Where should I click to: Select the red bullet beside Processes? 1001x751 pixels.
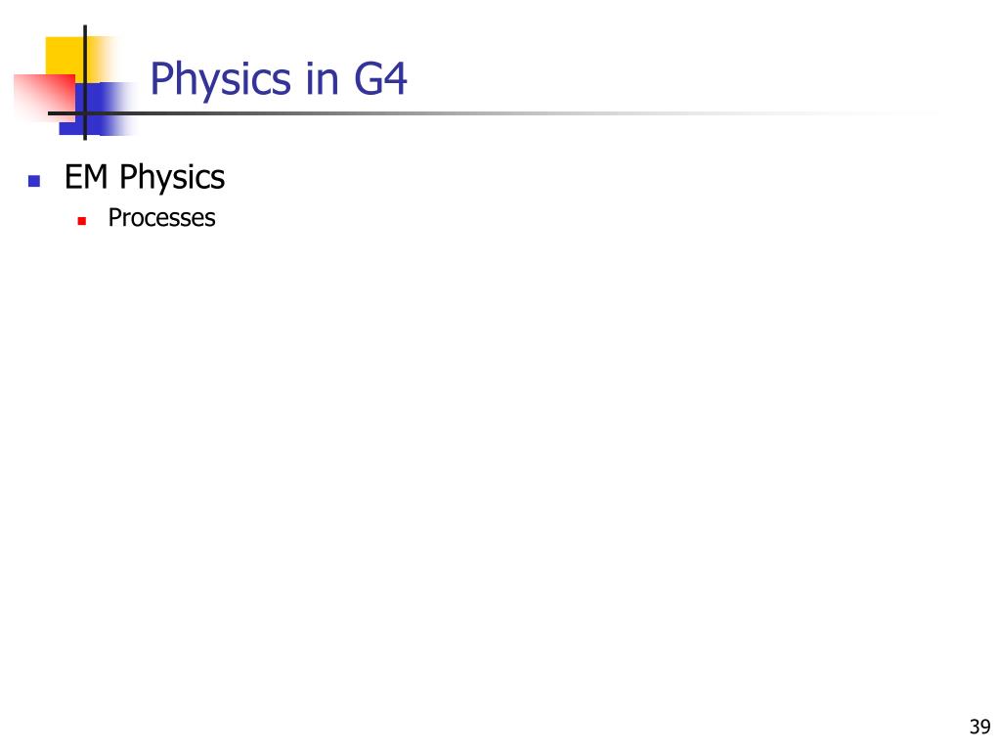pos(82,221)
